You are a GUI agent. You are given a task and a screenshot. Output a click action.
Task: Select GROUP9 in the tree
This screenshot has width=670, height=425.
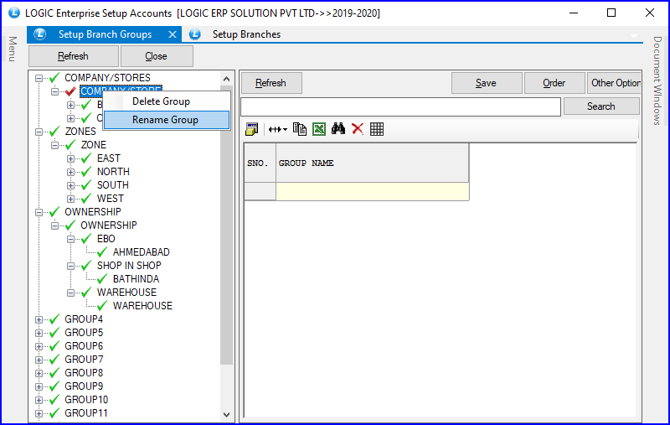coord(84,386)
